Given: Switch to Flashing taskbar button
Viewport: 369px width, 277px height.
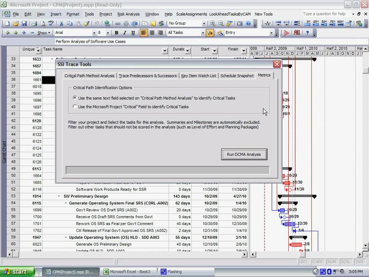Looking at the screenshot, I should click(x=186, y=272).
